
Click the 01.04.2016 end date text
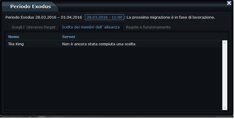71,17
